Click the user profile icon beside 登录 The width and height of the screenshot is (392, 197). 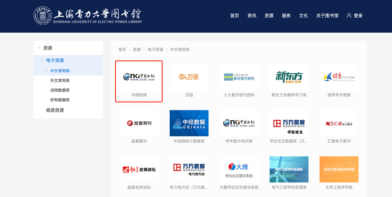[349, 16]
